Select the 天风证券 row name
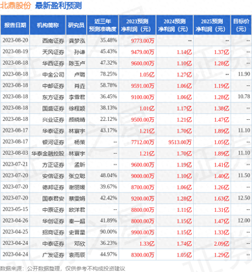 click(53, 52)
